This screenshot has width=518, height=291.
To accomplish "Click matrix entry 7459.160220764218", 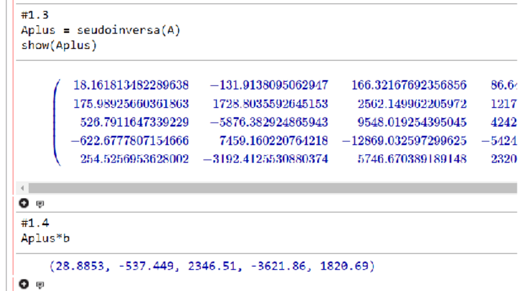I will (x=273, y=141).
